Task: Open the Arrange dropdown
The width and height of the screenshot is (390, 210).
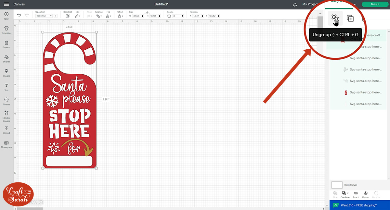Action: [99, 16]
